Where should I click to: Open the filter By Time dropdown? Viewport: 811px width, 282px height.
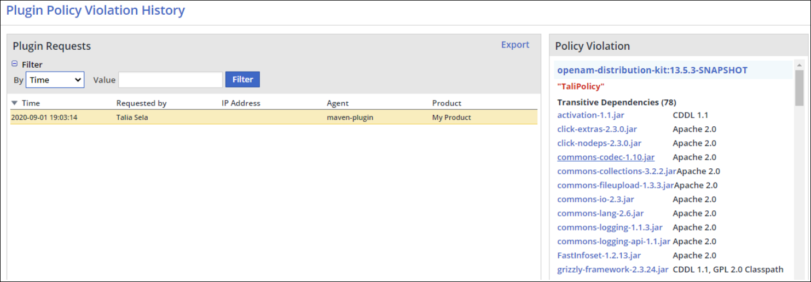[x=55, y=80]
